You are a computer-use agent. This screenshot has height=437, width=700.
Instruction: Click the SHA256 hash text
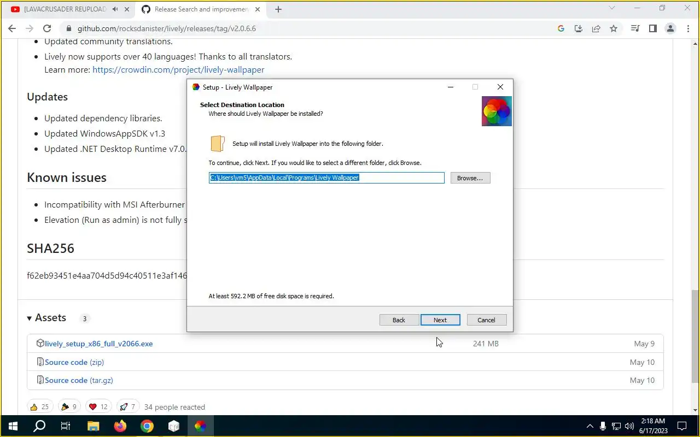tap(107, 276)
